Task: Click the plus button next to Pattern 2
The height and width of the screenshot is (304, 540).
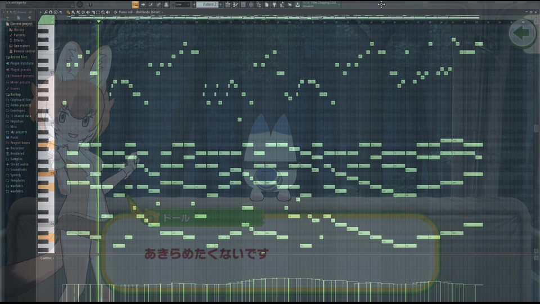Action: pos(220,5)
